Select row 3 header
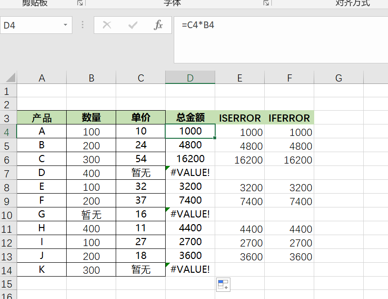 tap(9, 118)
